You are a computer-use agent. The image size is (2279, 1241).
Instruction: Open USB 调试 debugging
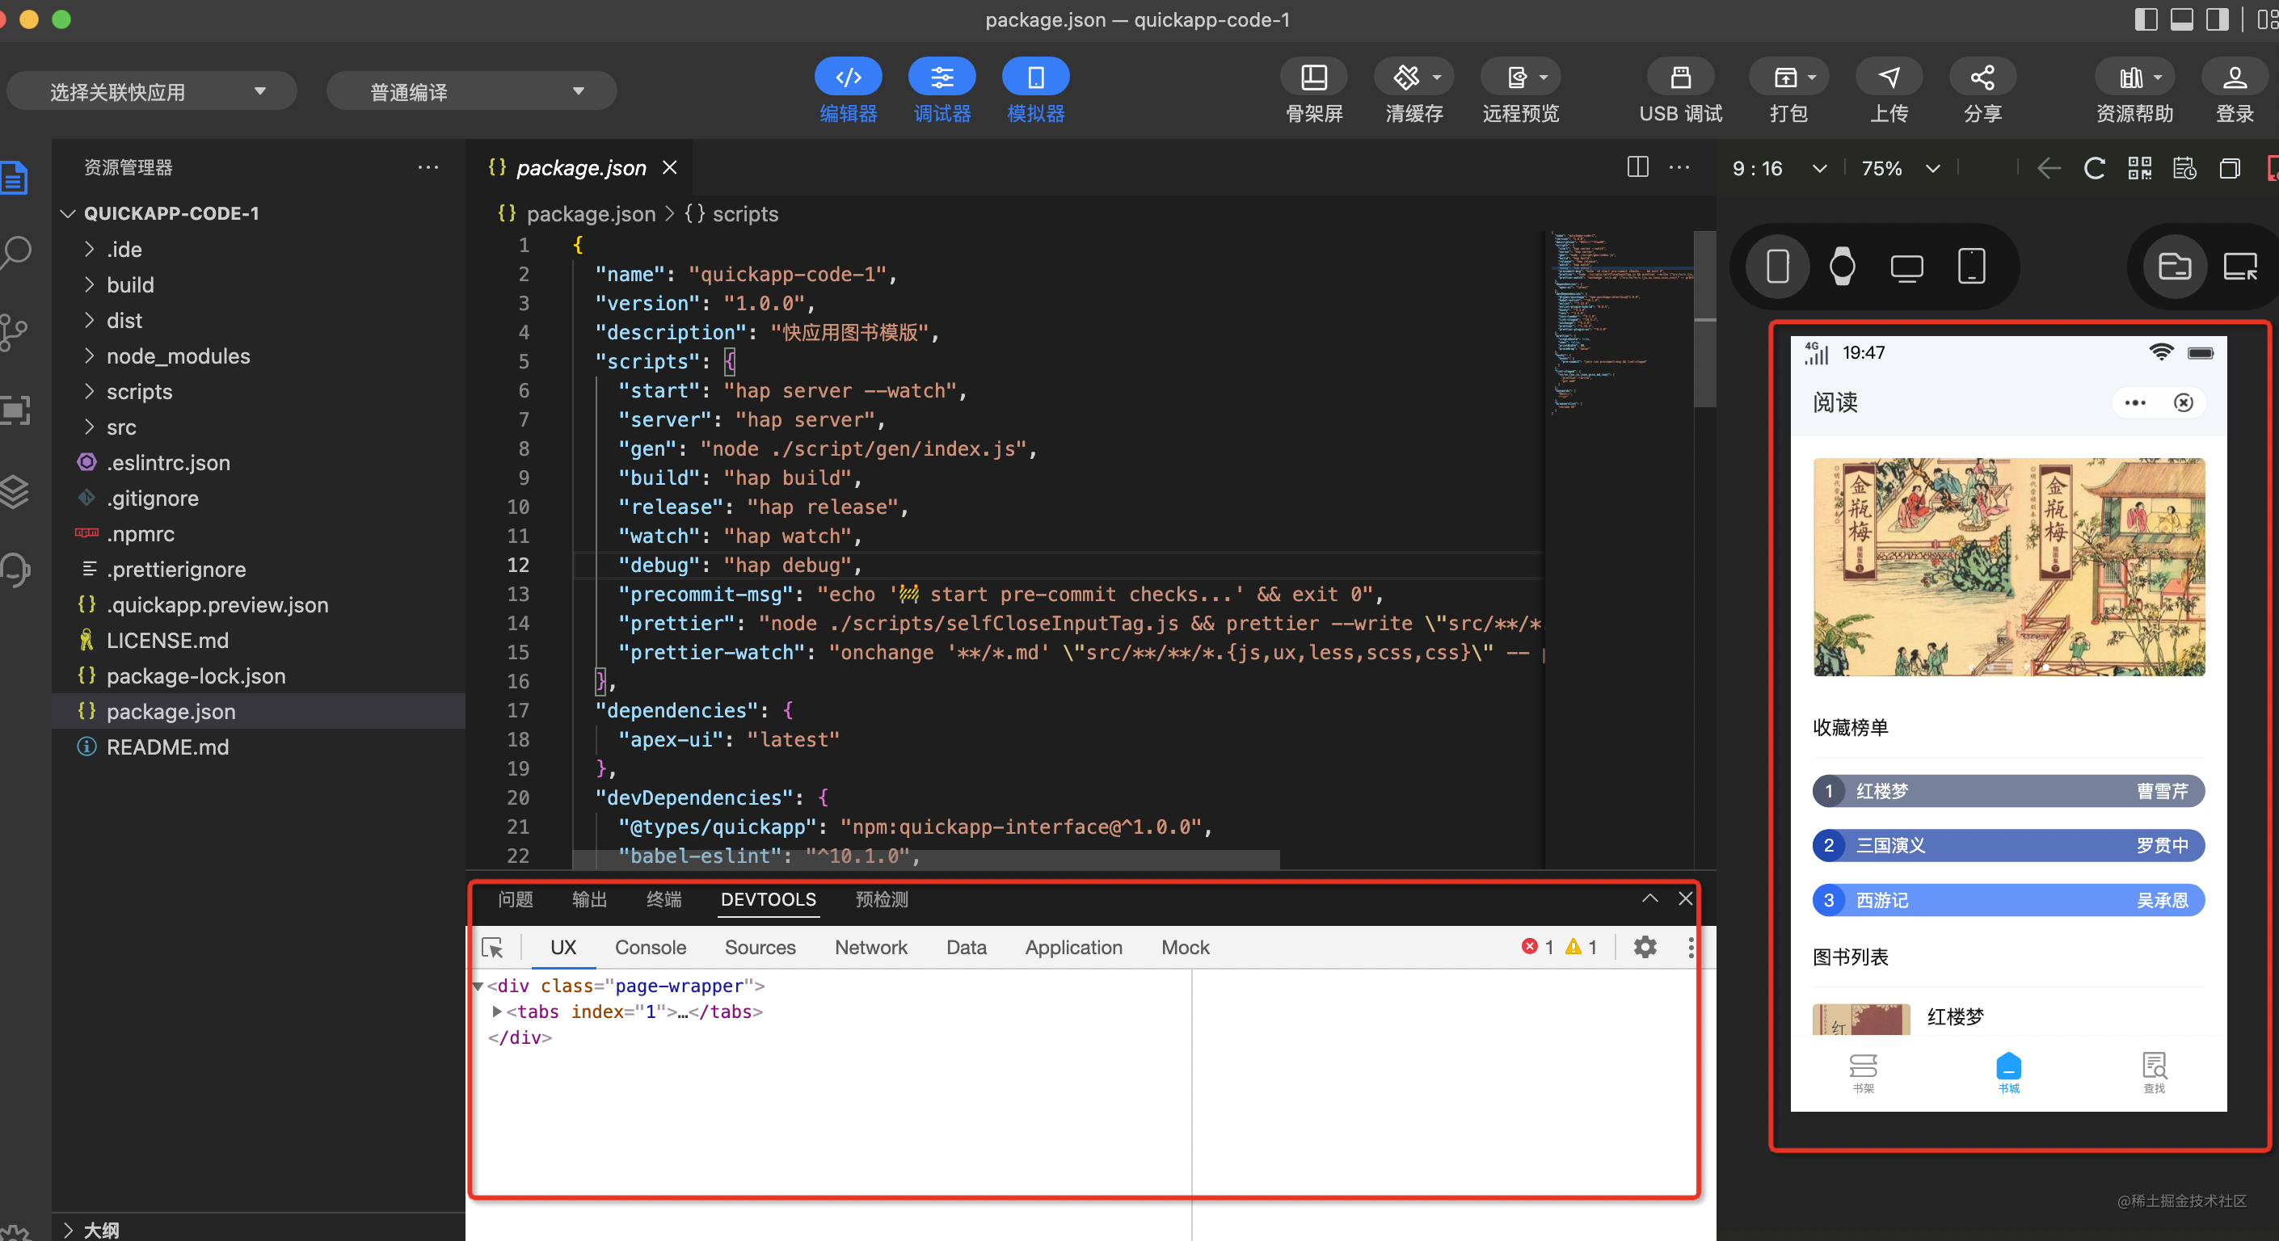coord(1679,78)
